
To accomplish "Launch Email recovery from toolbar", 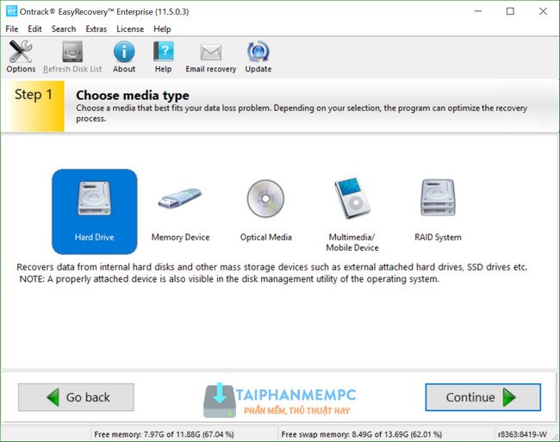I will pyautogui.click(x=211, y=56).
